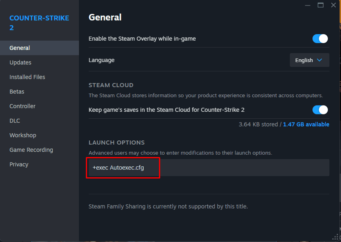Select the Betas section
The image size is (341, 242).
click(x=17, y=91)
